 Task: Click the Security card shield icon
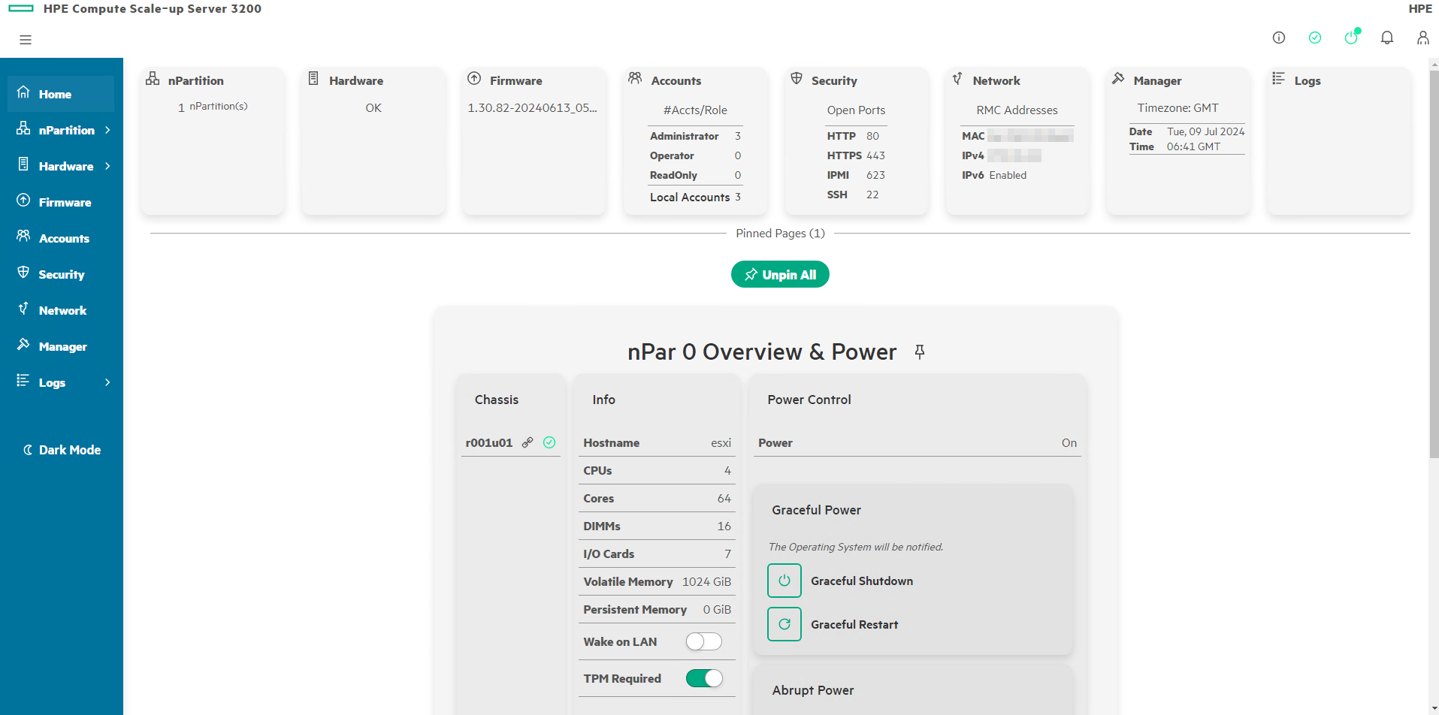click(x=797, y=79)
